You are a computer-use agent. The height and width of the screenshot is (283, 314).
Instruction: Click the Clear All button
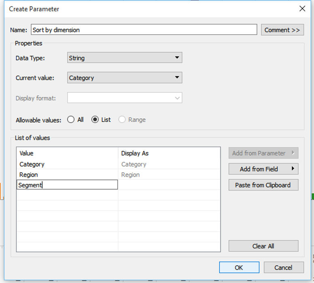[x=263, y=246]
